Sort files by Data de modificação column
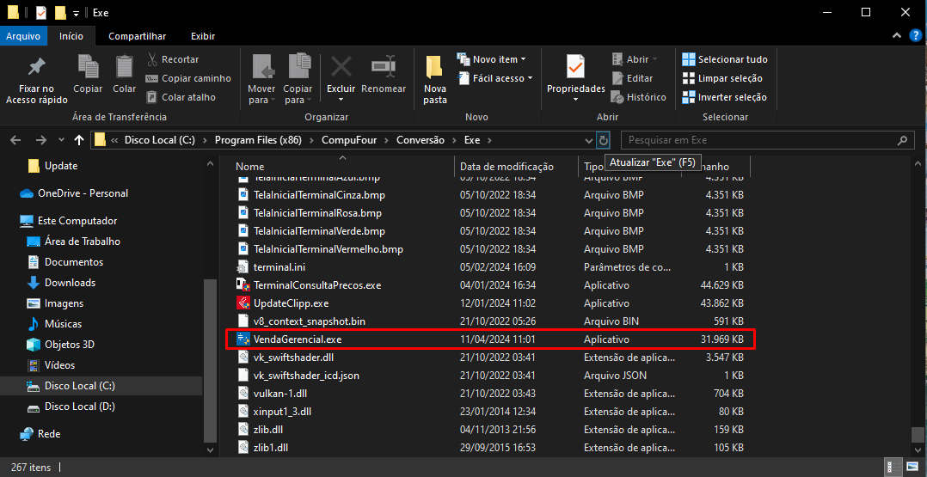This screenshot has width=927, height=477. 506,167
